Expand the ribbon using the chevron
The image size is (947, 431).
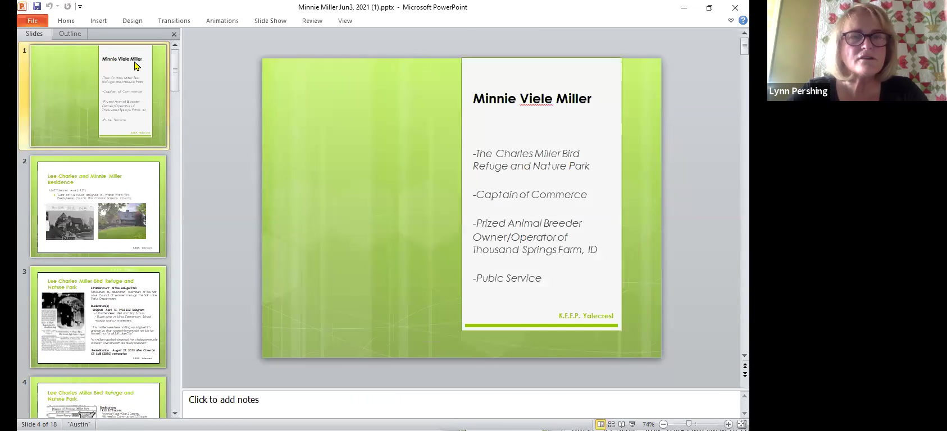pos(731,20)
